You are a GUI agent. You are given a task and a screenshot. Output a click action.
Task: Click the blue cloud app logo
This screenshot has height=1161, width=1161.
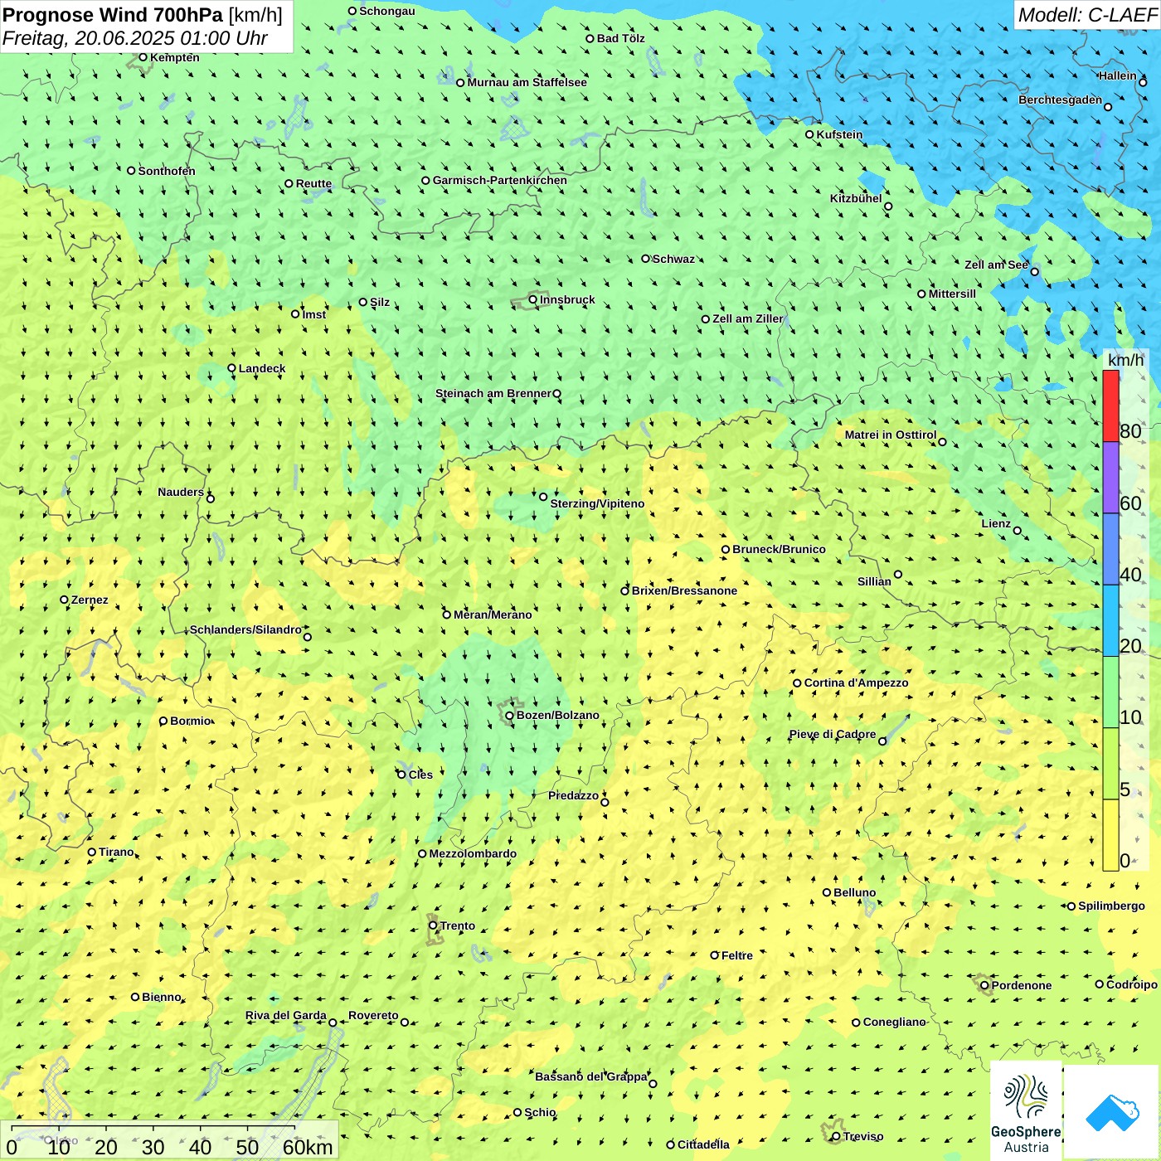pos(1112,1112)
